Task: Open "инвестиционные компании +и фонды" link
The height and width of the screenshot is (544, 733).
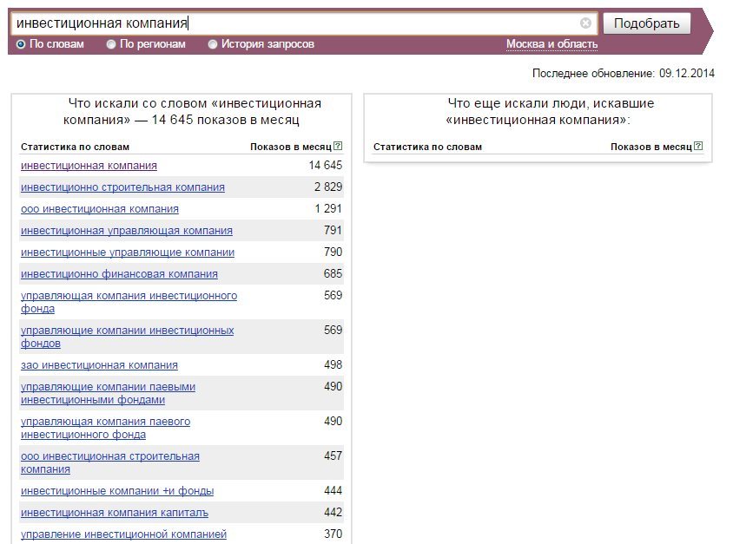Action: coord(117,491)
